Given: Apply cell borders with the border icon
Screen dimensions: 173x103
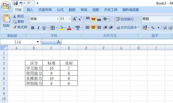Looking at the screenshot, I should (53, 28).
